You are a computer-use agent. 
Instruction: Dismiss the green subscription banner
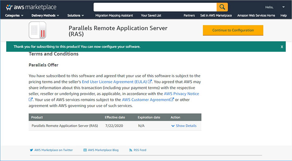point(282,47)
